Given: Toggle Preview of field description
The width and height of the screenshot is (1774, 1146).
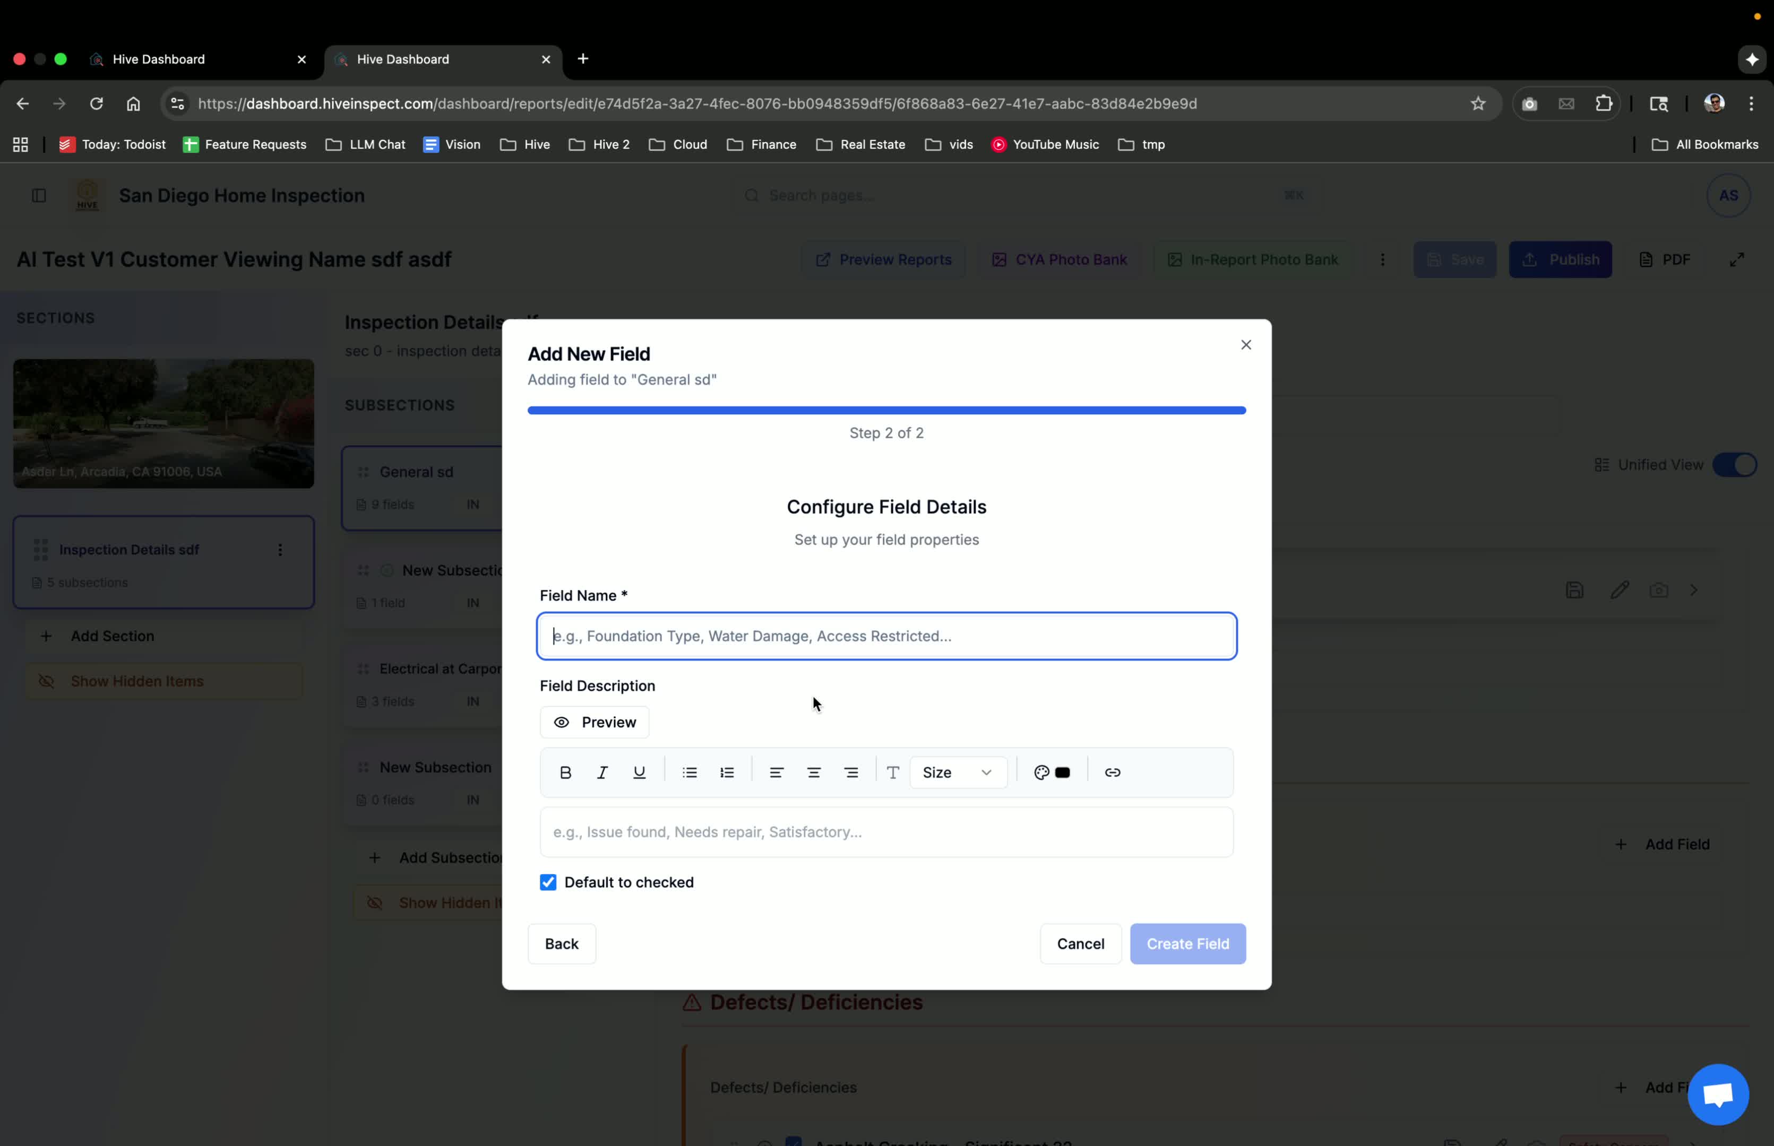Looking at the screenshot, I should 594,723.
